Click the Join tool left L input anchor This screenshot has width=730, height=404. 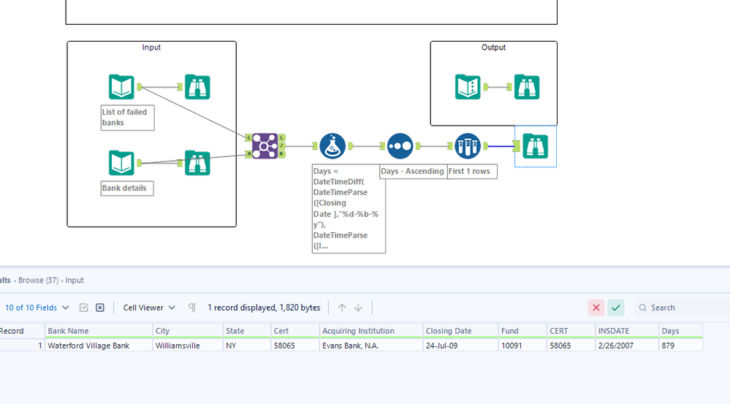tap(248, 138)
